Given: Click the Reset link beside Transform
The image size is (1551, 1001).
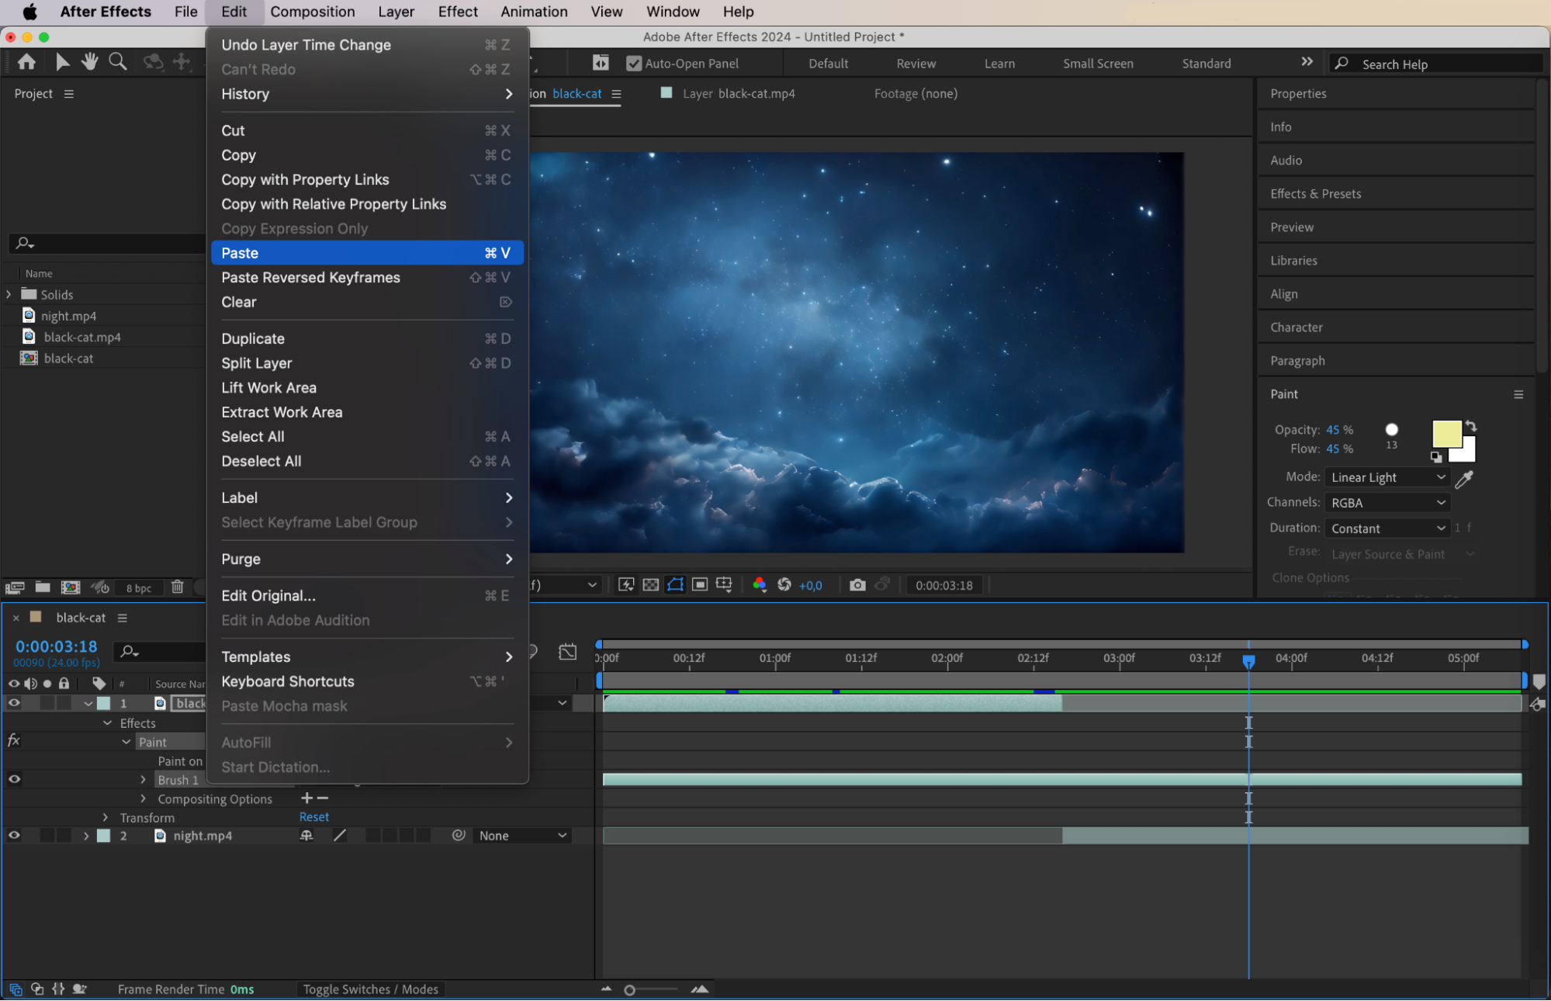Looking at the screenshot, I should pyautogui.click(x=313, y=817).
